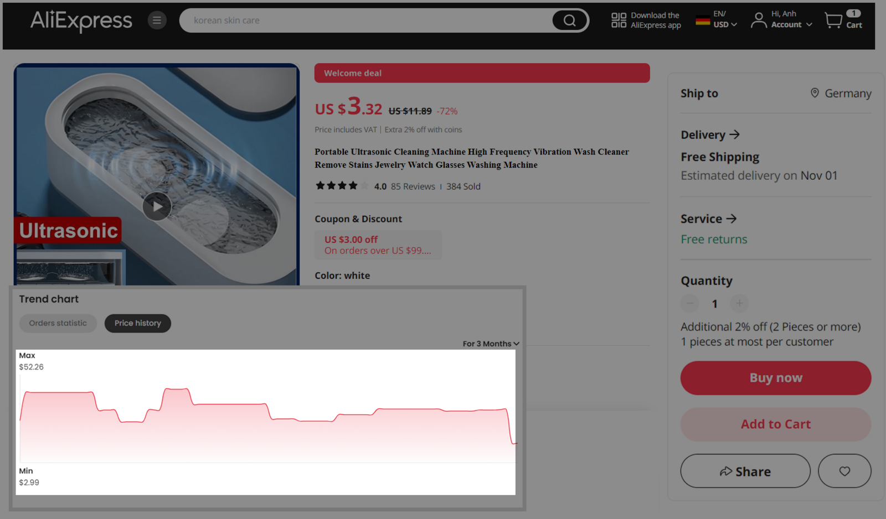
Task: Click the Buy now button
Action: coord(775,378)
